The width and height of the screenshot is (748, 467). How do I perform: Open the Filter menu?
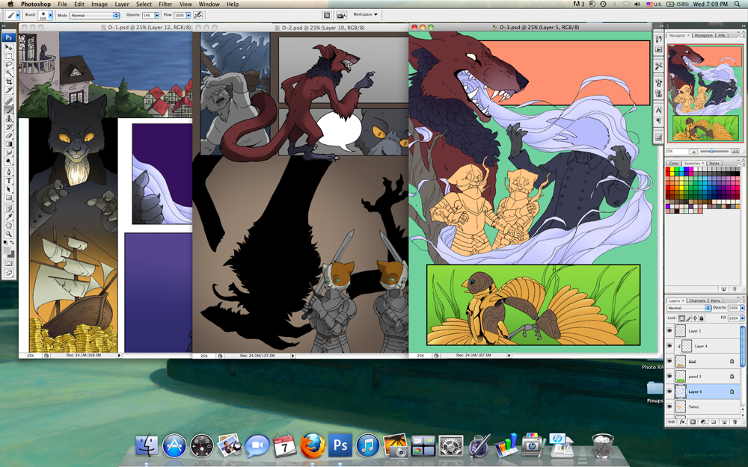pyautogui.click(x=165, y=4)
